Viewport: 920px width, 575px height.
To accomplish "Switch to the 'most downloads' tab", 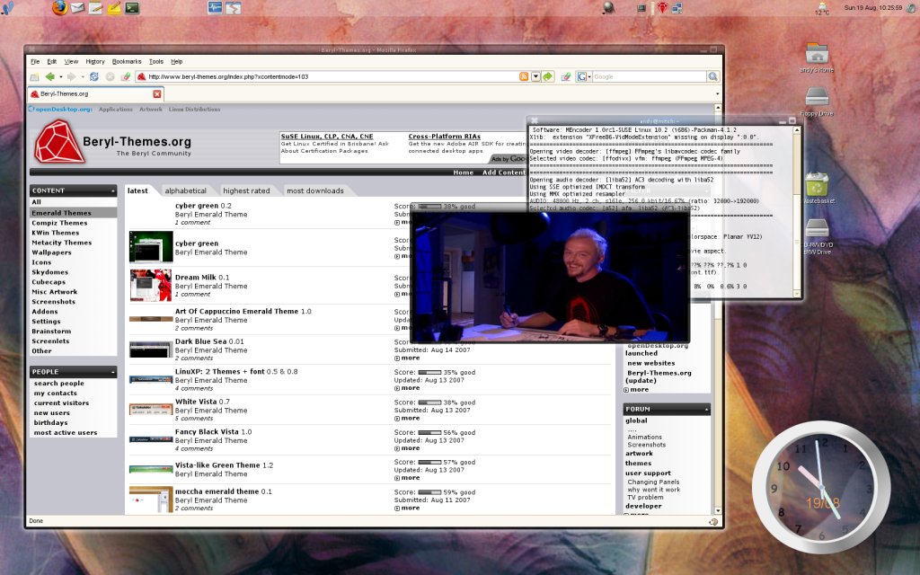I will (x=315, y=190).
